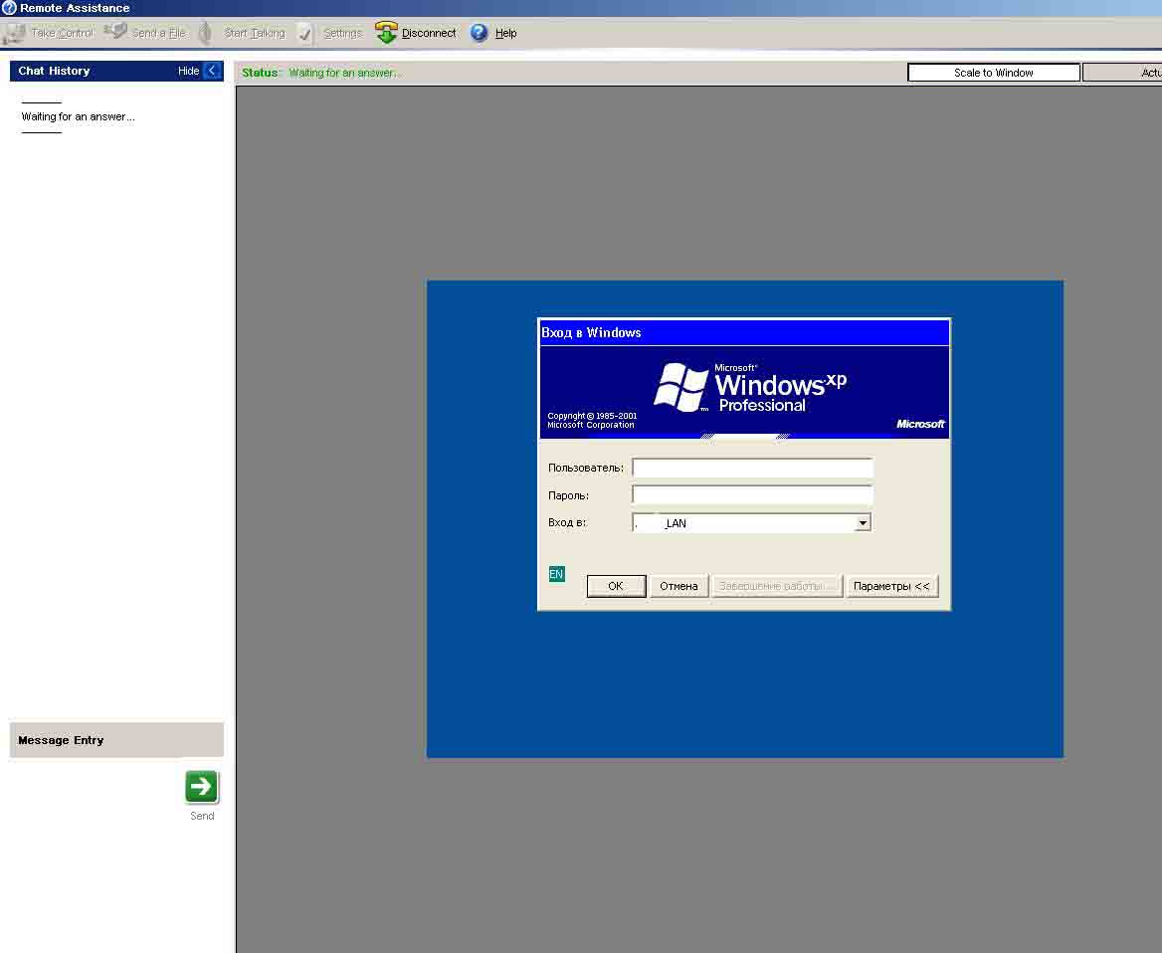Click the Remote Assistance title bar icon
Image resolution: width=1162 pixels, height=953 pixels.
(x=9, y=8)
